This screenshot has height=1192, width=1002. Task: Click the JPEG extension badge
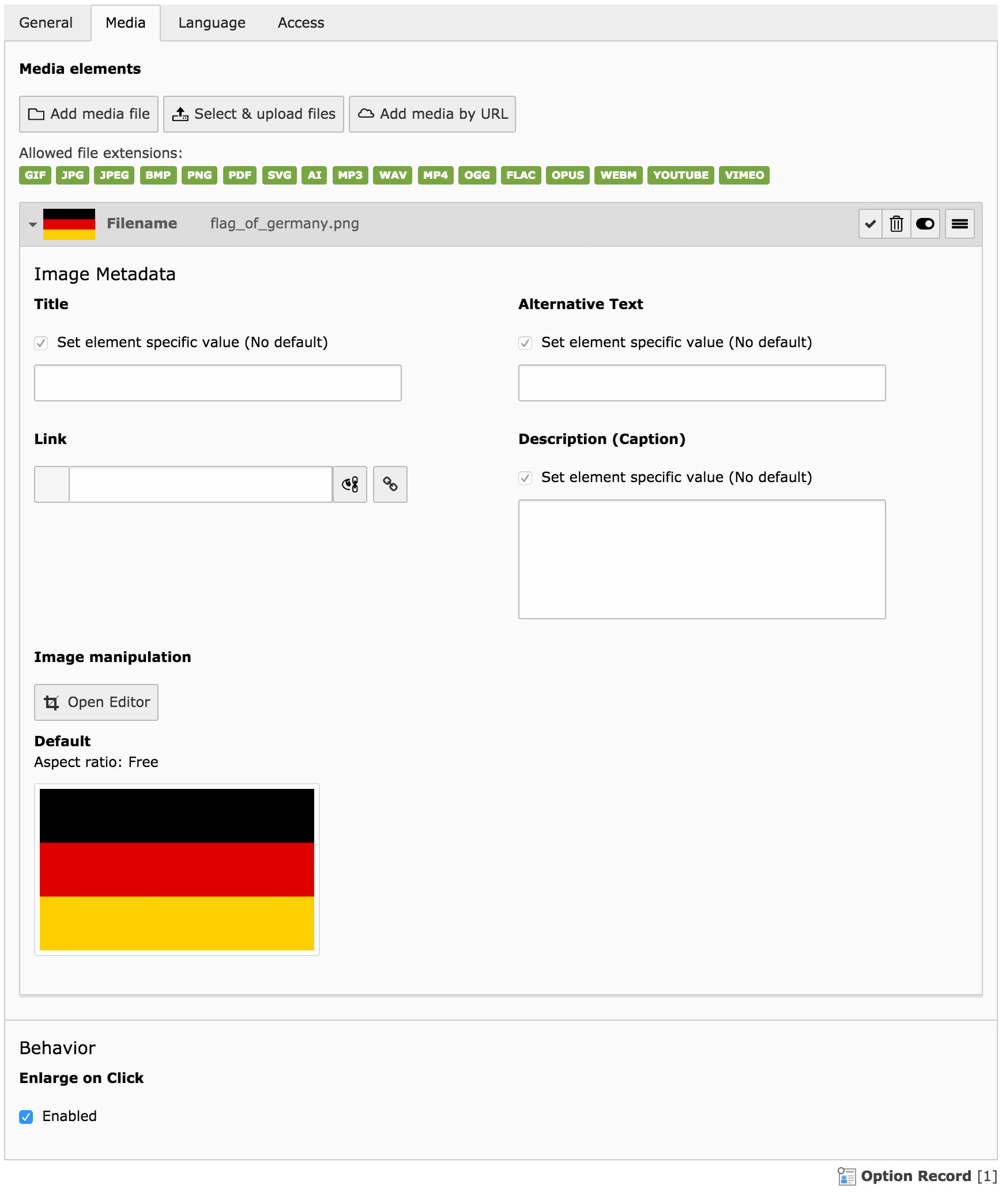coord(114,175)
